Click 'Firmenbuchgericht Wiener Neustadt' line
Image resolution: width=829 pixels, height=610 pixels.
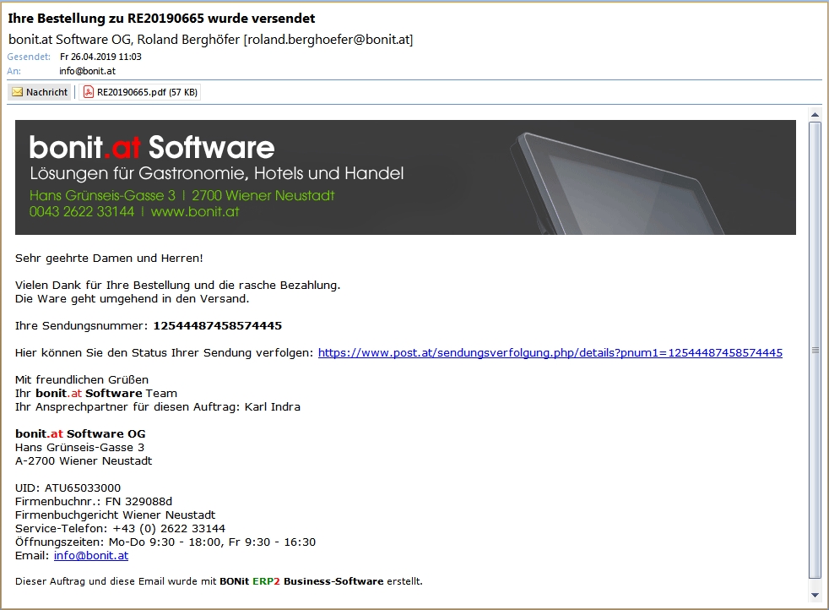click(x=116, y=515)
